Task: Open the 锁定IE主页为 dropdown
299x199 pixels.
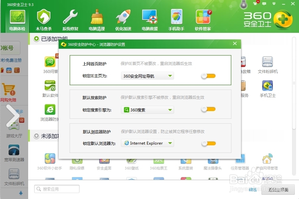Action: pyautogui.click(x=148, y=76)
